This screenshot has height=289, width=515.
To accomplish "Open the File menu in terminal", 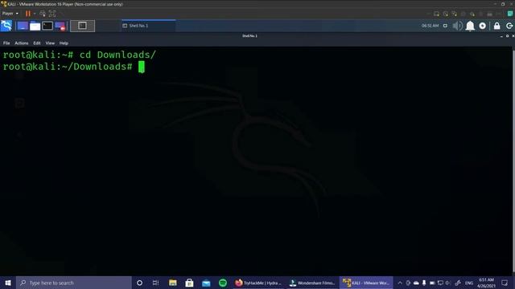I will [x=6, y=43].
